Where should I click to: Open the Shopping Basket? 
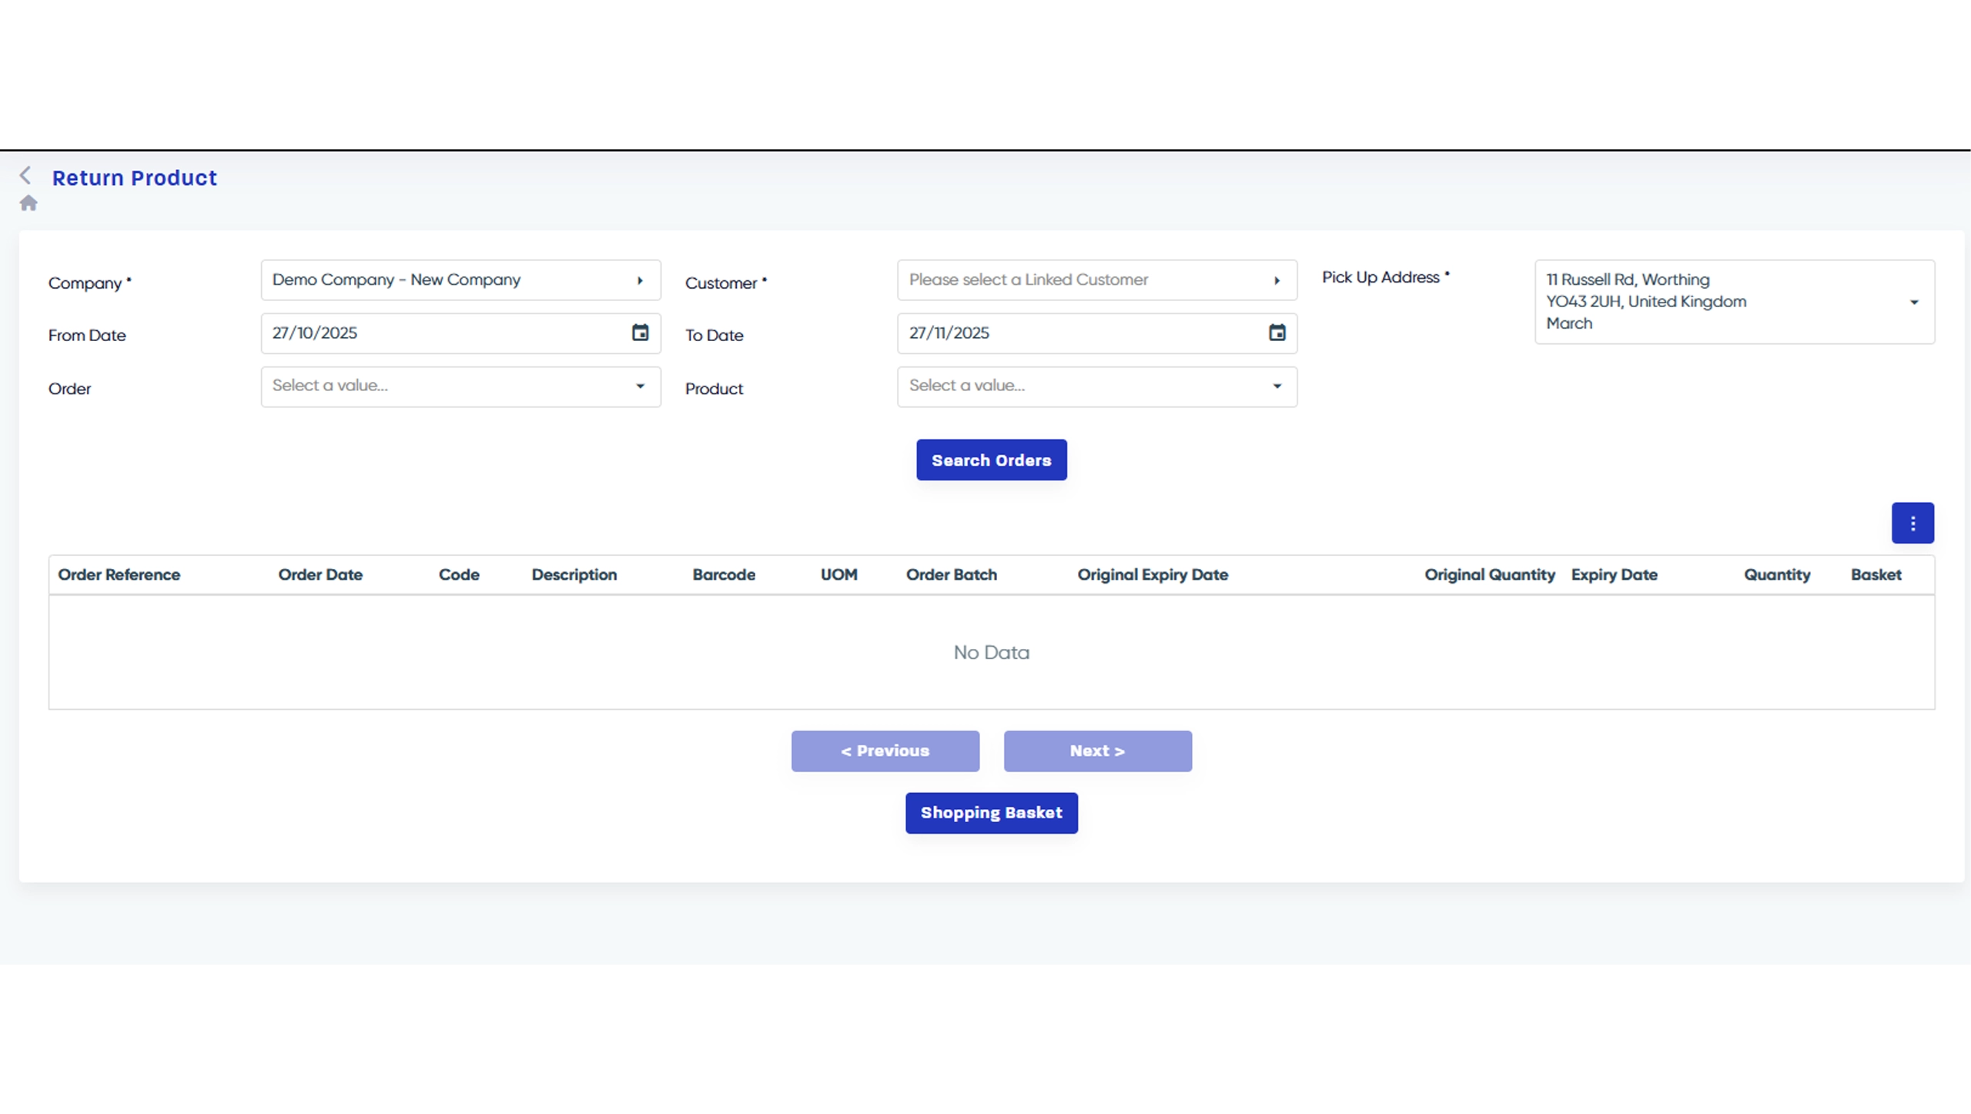click(991, 813)
